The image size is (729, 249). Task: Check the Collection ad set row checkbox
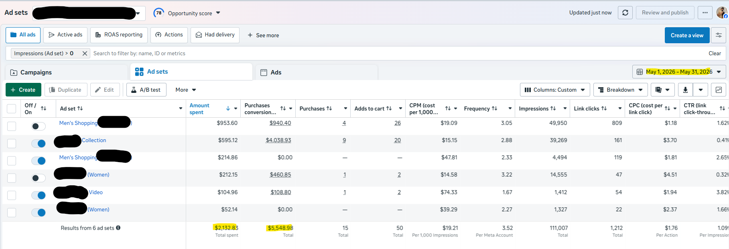tap(12, 143)
